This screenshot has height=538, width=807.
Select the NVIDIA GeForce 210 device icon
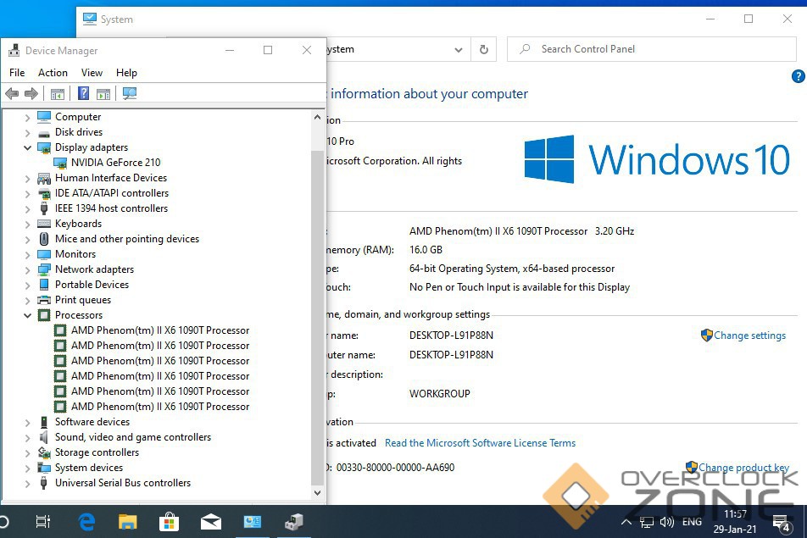click(x=60, y=163)
